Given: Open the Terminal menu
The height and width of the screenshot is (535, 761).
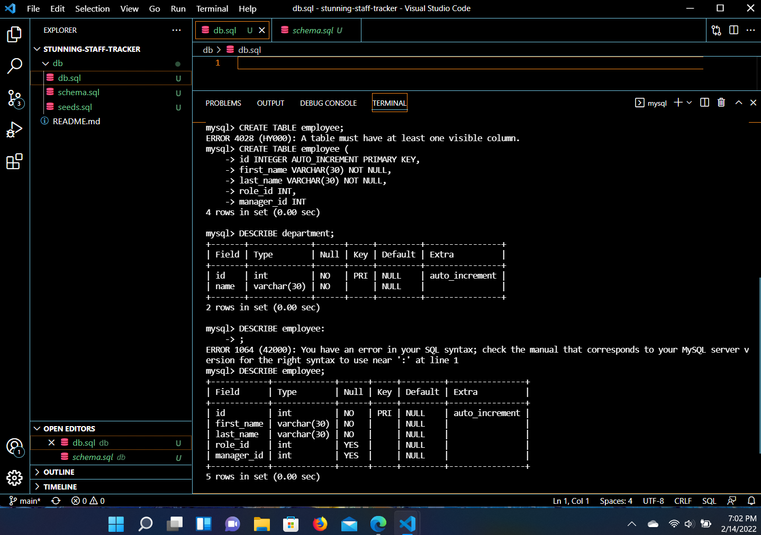Looking at the screenshot, I should (212, 8).
